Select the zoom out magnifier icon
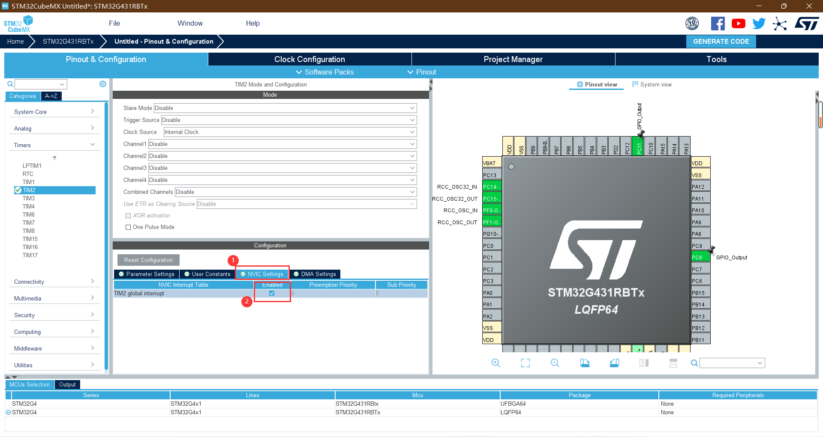The width and height of the screenshot is (823, 437). [x=555, y=363]
